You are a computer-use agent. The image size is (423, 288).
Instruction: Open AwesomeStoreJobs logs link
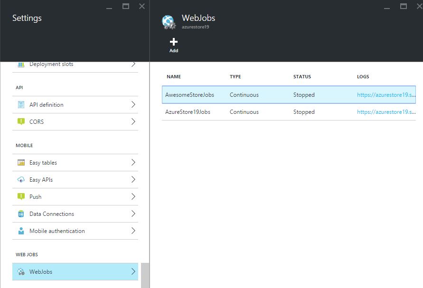coord(386,95)
